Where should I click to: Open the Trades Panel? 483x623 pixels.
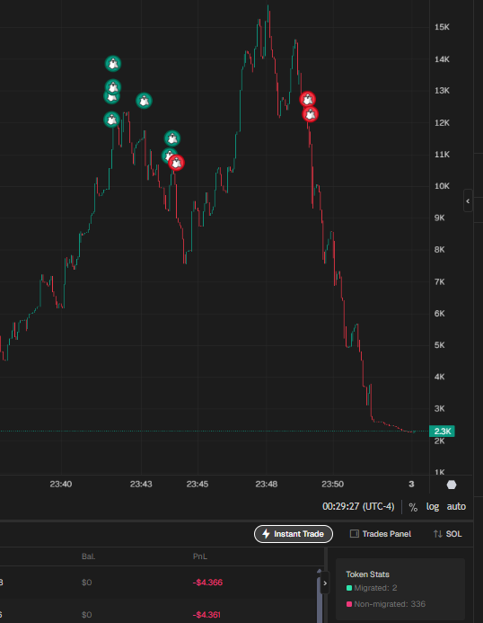pos(381,534)
